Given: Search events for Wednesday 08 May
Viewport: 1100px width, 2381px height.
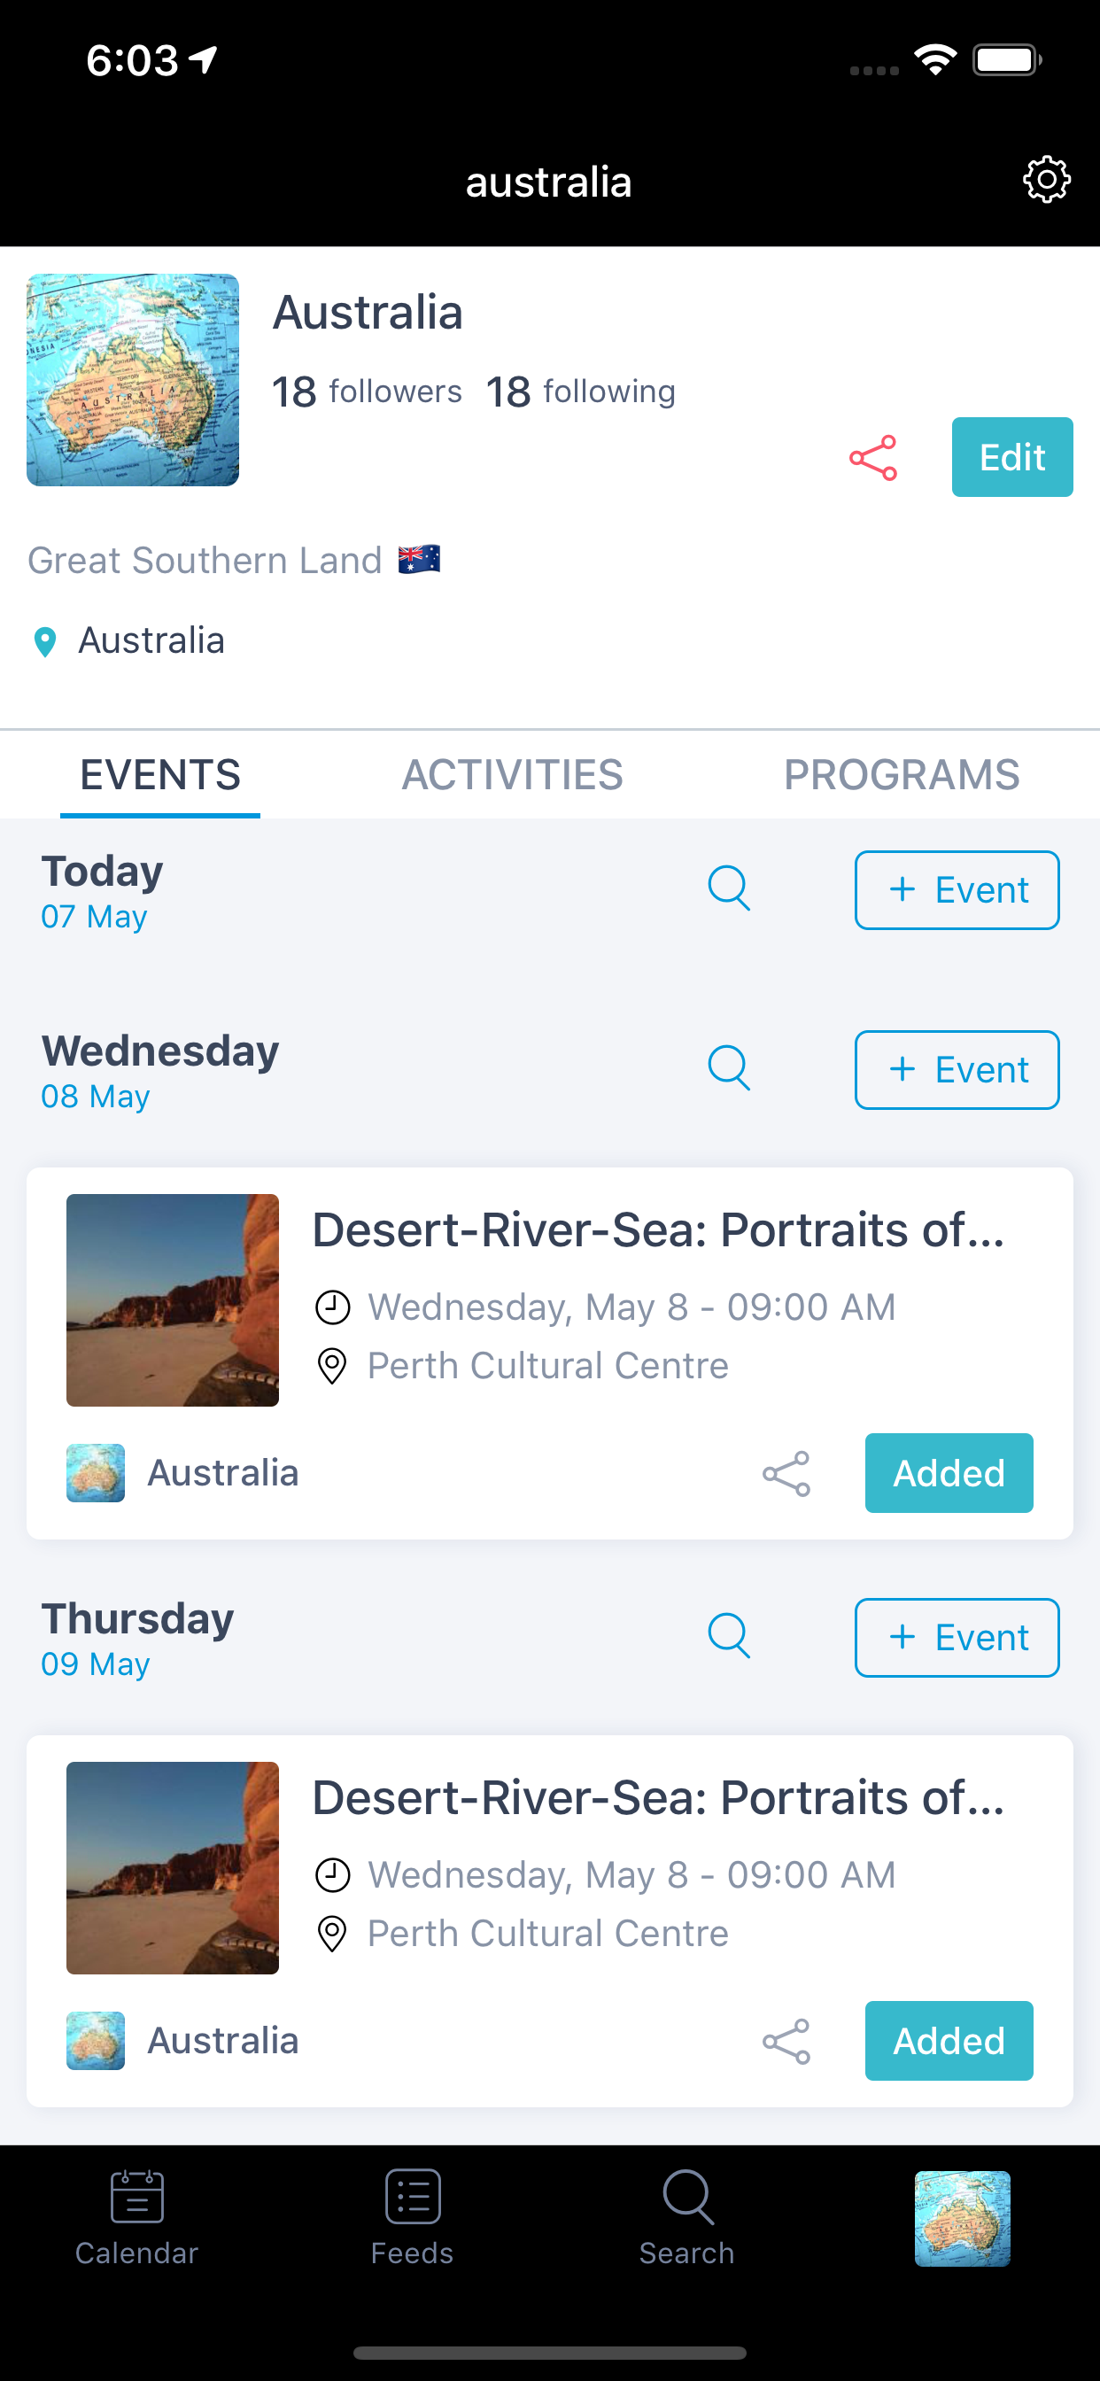Looking at the screenshot, I should pyautogui.click(x=728, y=1068).
